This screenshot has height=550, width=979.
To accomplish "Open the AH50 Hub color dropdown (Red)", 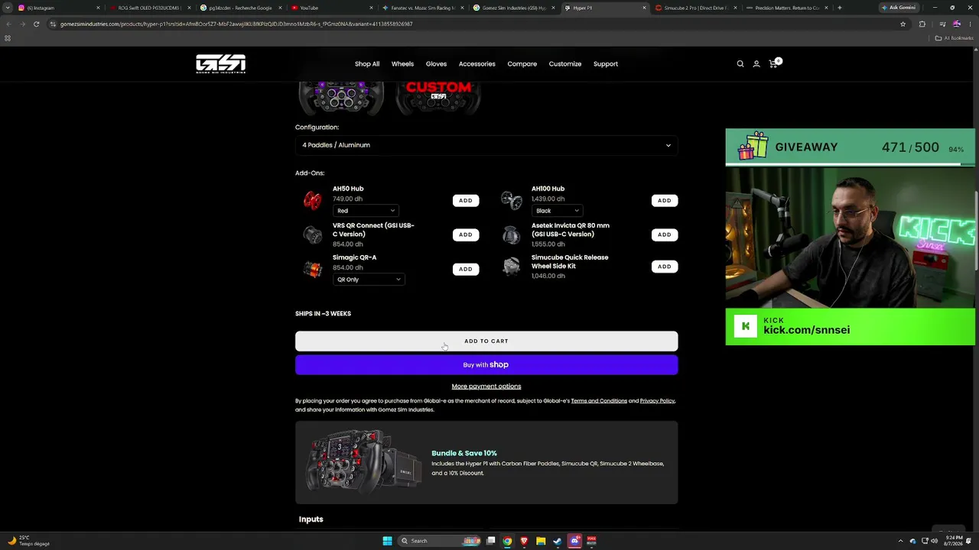I will [x=366, y=211].
